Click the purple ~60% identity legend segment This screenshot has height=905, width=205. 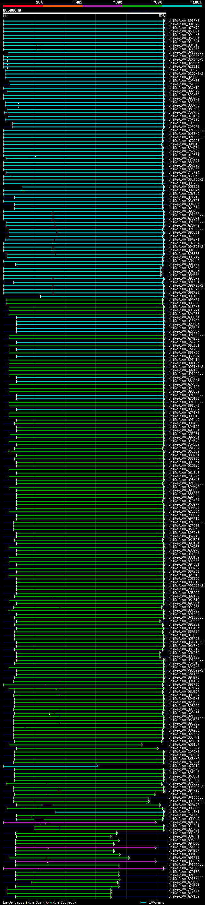coord(102,6)
